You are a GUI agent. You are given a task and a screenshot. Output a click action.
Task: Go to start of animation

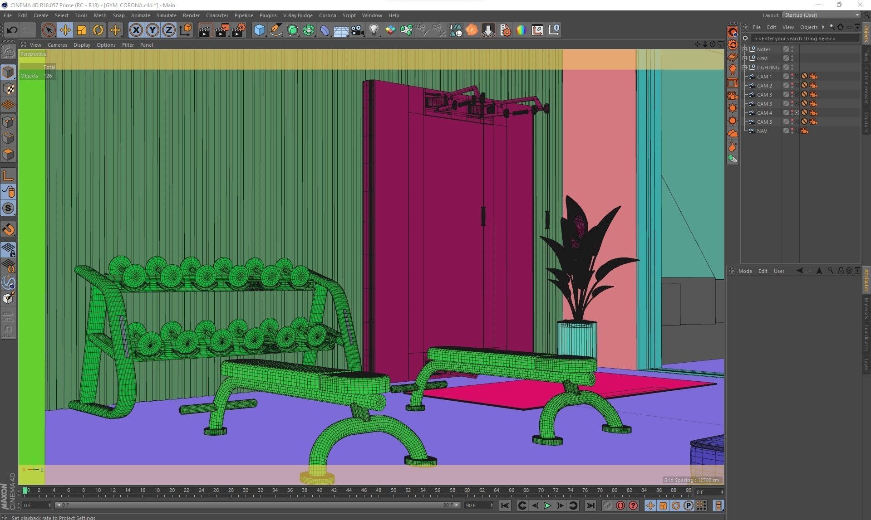505,505
